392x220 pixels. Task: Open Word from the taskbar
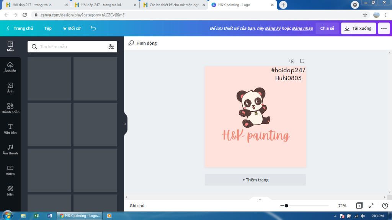49,216
